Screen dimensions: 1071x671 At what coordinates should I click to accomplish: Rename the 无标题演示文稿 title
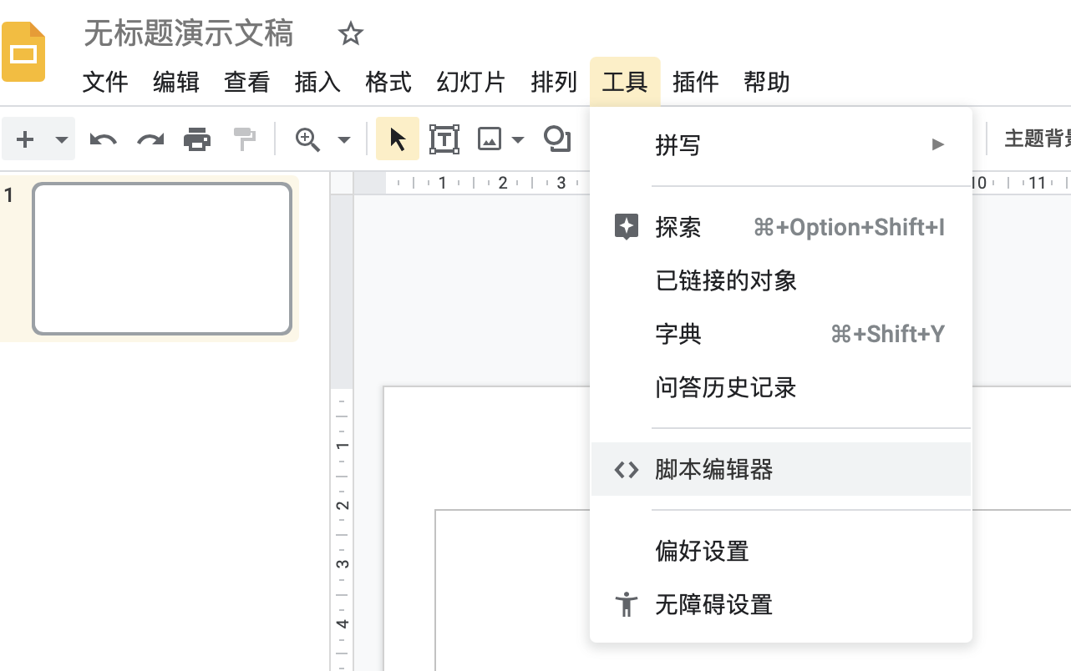[x=189, y=34]
